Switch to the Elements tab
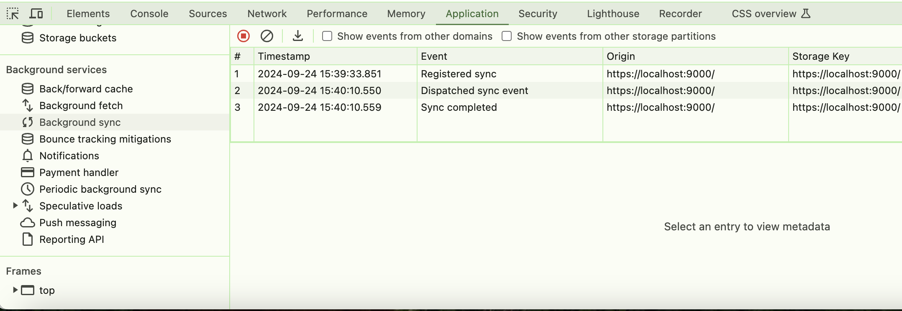The image size is (902, 311). [x=88, y=14]
